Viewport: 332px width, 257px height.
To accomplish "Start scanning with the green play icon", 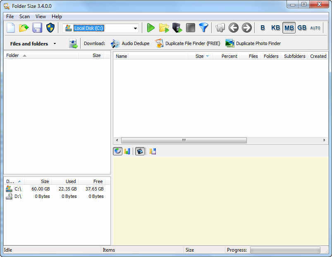I will coord(150,28).
